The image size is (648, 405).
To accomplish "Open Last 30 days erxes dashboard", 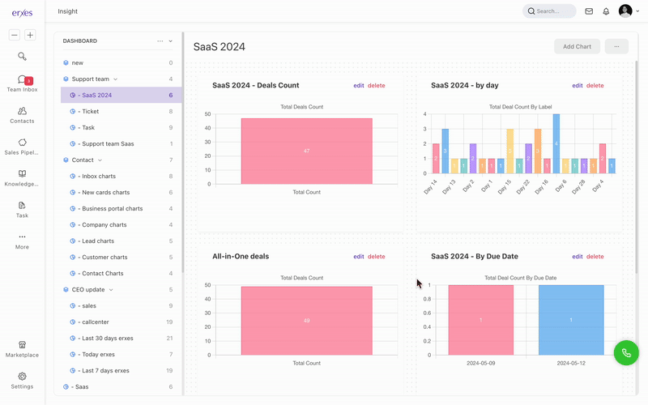I will pyautogui.click(x=121, y=338).
